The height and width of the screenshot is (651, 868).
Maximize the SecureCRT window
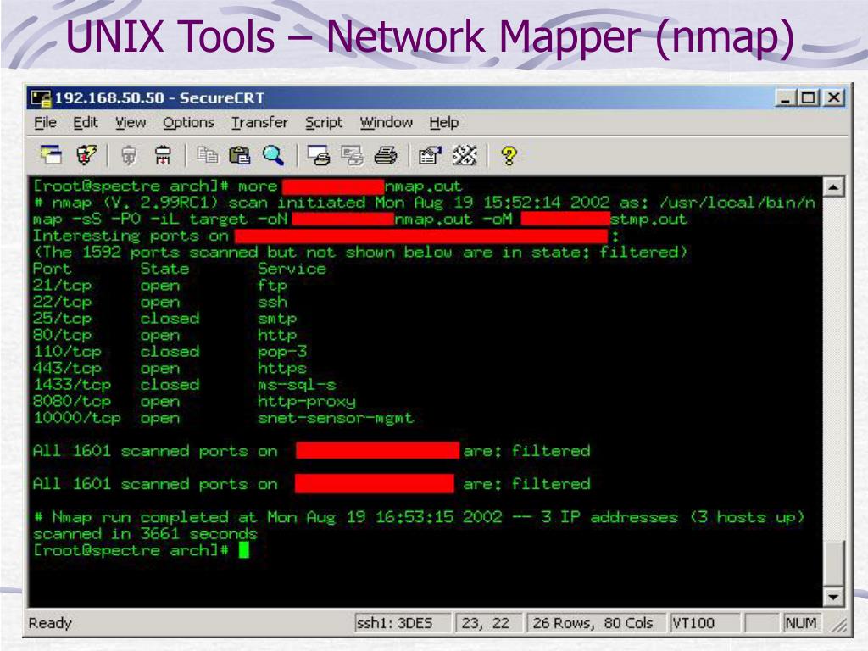coord(808,98)
